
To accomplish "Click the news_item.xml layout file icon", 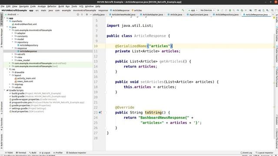I will coord(16,81).
